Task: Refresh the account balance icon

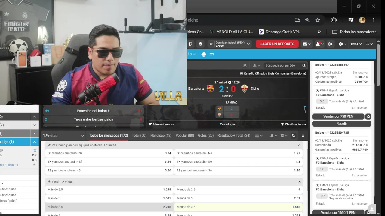Action: point(211,44)
